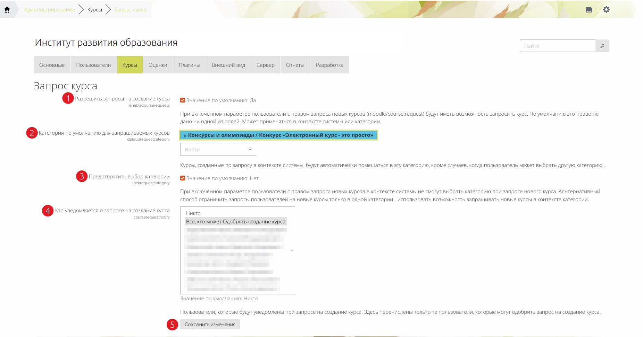The height and width of the screenshot is (337, 643).
Task: Click the top-right 'Найти' search field
Action: 557,46
